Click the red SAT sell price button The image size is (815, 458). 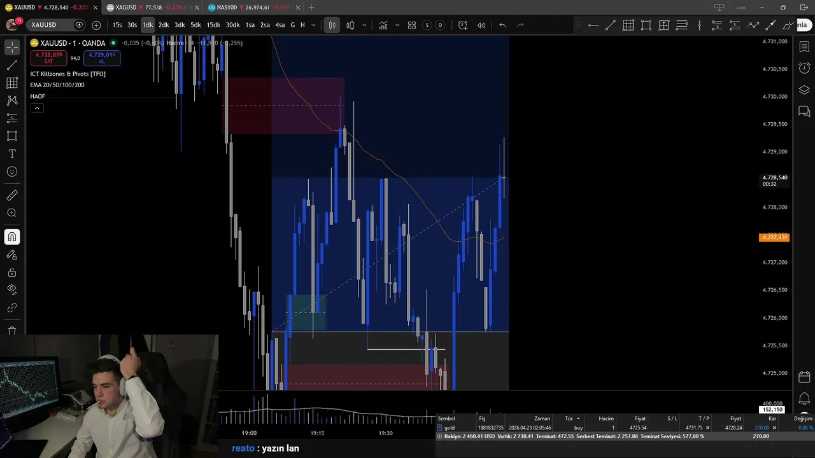point(48,58)
